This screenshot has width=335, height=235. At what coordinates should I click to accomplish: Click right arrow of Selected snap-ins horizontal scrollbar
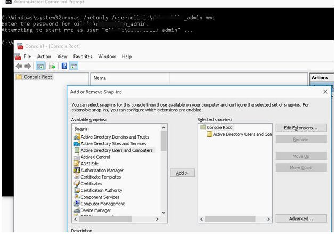(x=268, y=219)
